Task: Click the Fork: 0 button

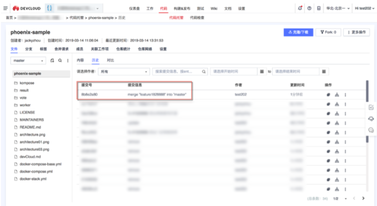Action: pyautogui.click(x=328, y=32)
